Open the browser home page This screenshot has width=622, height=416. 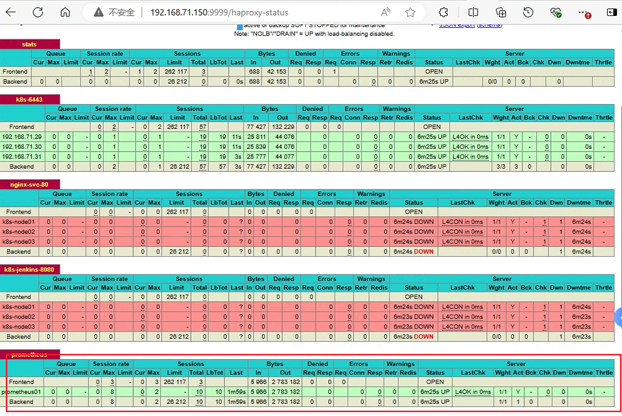(x=65, y=13)
